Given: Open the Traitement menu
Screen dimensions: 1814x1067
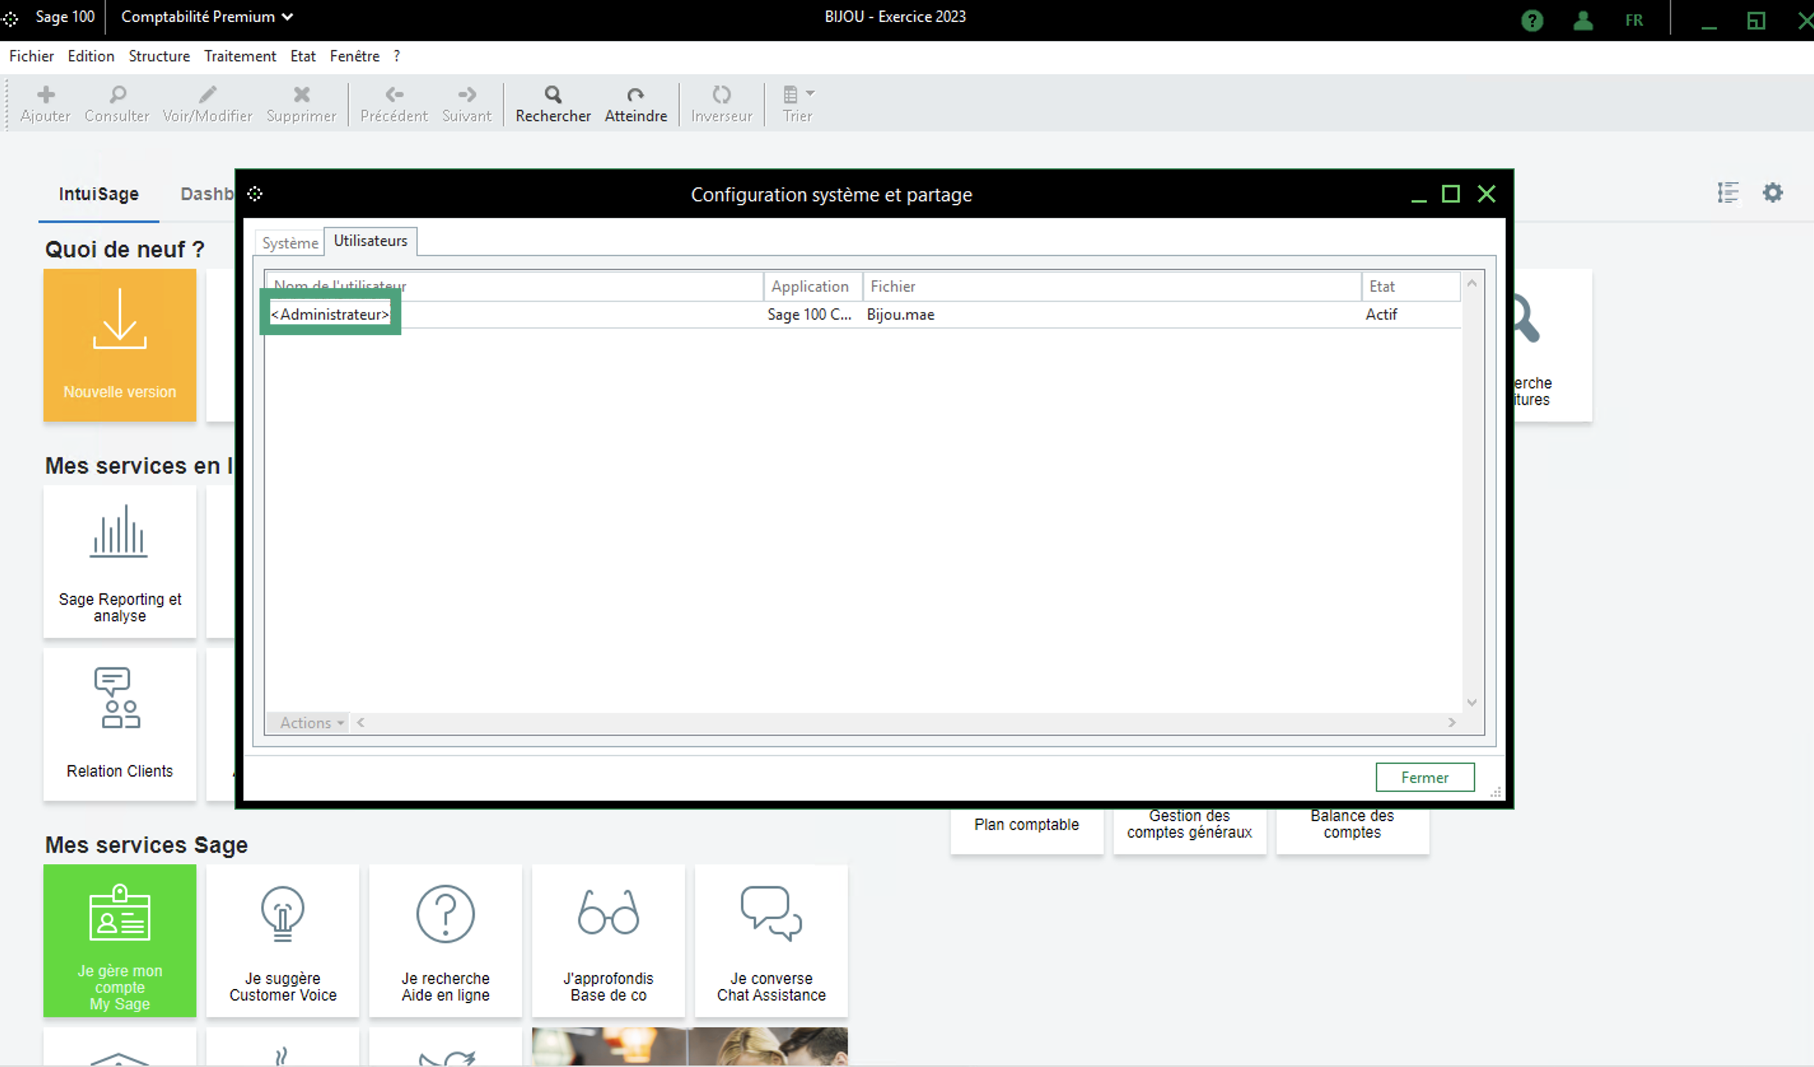Looking at the screenshot, I should click(240, 56).
